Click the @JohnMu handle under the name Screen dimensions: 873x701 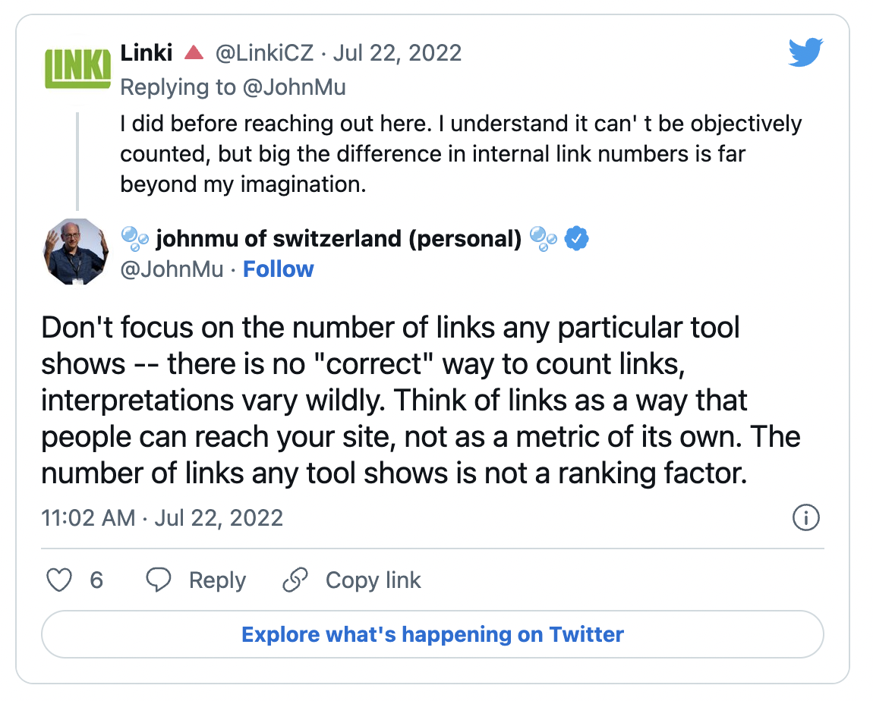point(172,269)
